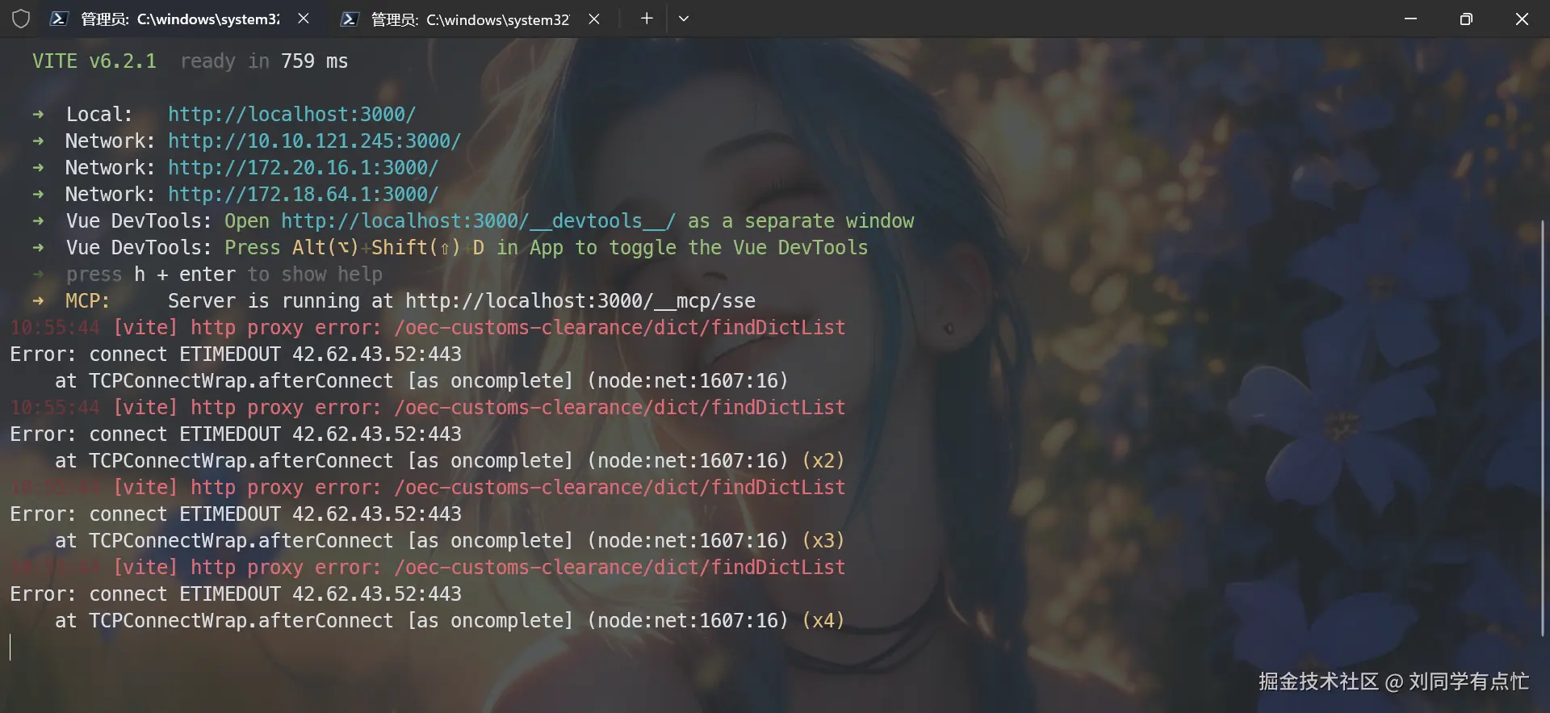Image resolution: width=1550 pixels, height=713 pixels.
Task: Click the MCP server sse URL text
Action: pos(580,301)
